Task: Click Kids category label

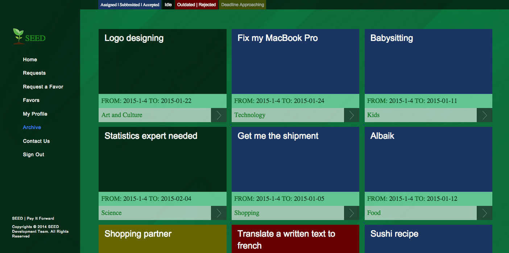Action: (373, 115)
